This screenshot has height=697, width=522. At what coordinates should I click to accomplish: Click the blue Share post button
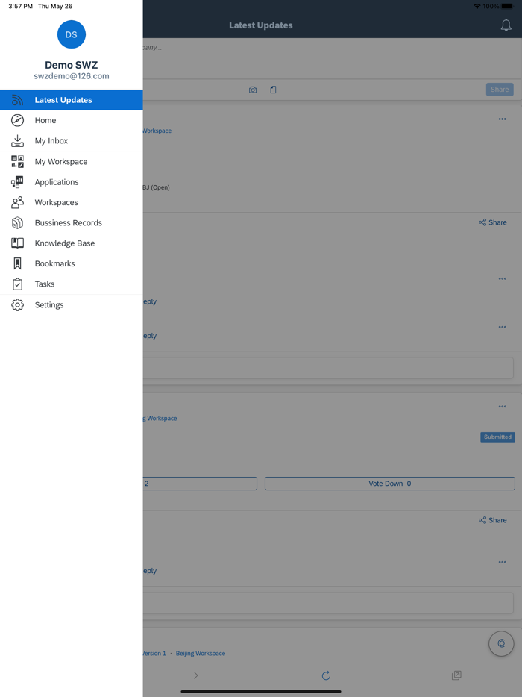click(500, 90)
